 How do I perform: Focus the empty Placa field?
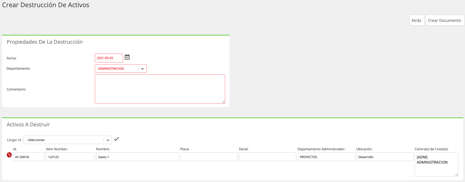tap(209, 157)
